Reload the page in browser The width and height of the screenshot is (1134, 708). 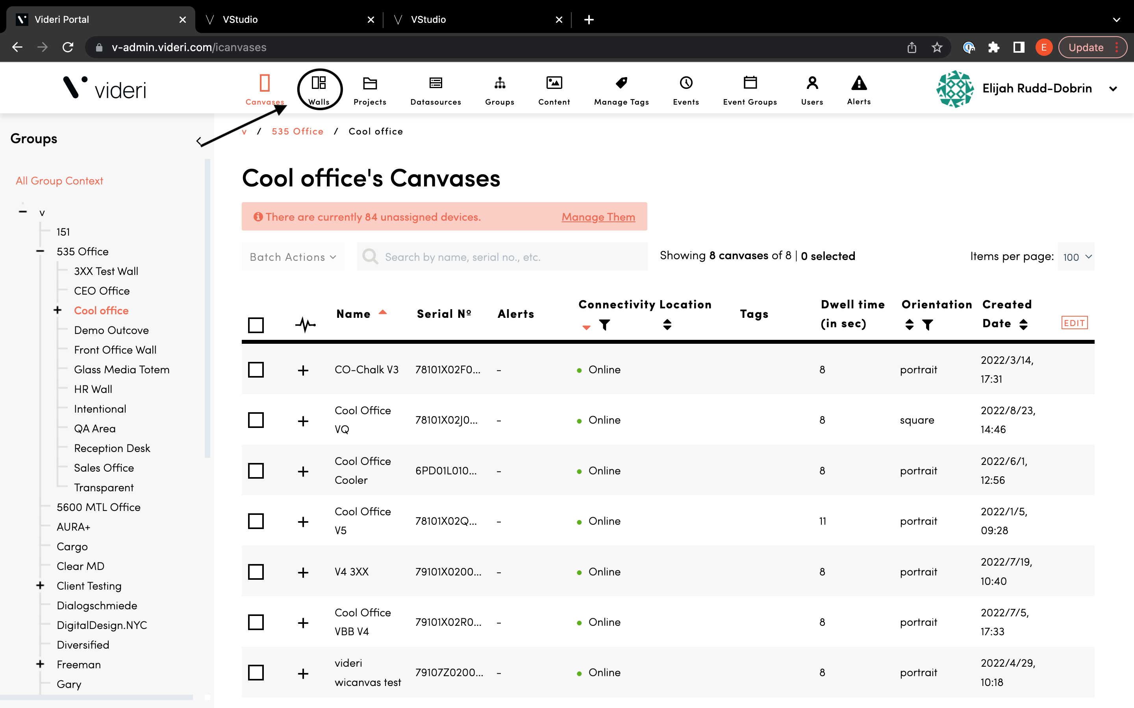pos(68,47)
